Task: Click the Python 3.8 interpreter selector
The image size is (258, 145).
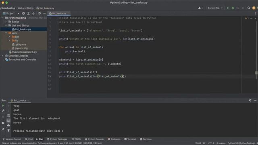Action: (241, 143)
